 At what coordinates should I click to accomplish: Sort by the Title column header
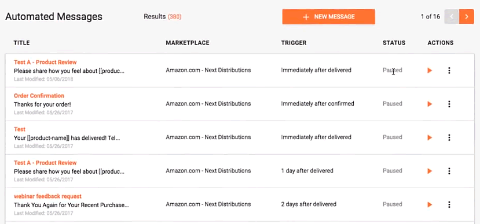click(x=22, y=43)
